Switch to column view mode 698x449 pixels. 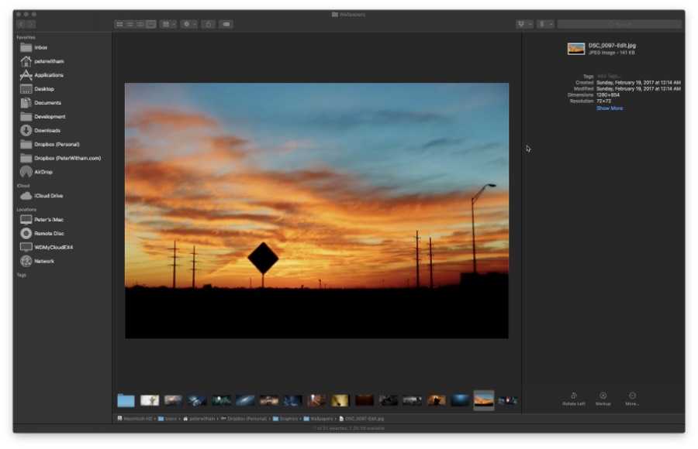click(x=140, y=24)
